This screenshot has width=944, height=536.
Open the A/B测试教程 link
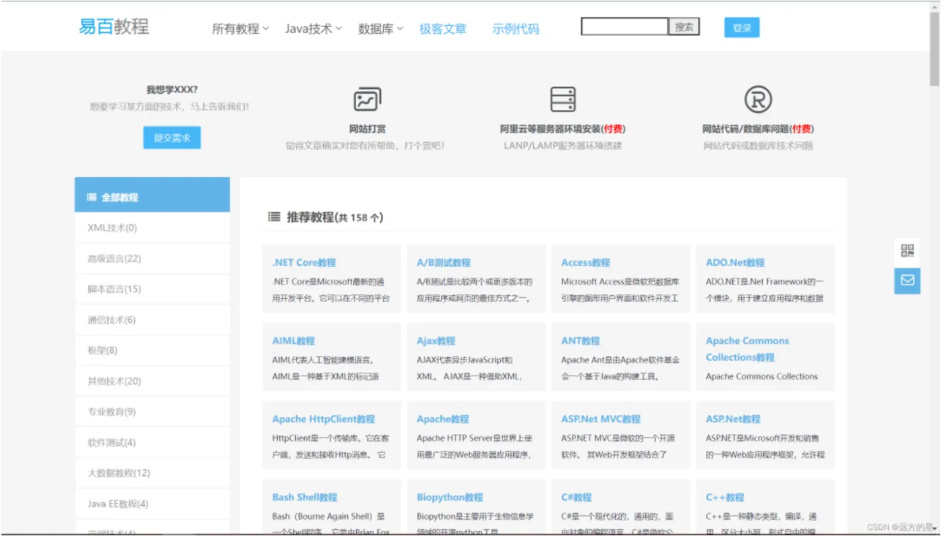pyautogui.click(x=444, y=262)
